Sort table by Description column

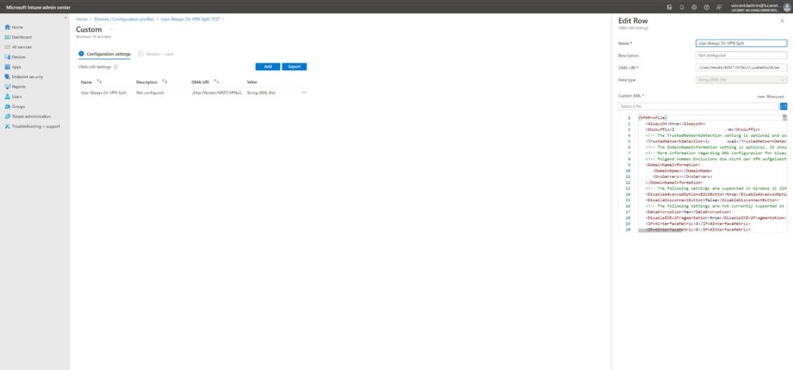click(152, 81)
